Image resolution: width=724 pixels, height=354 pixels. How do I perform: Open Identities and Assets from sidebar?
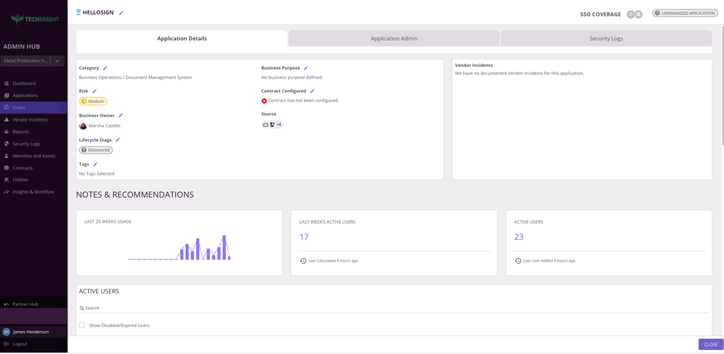[x=34, y=156]
